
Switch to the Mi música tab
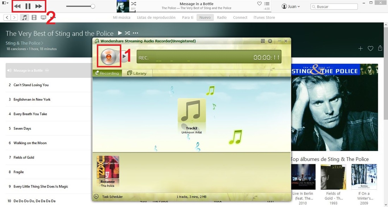(x=121, y=17)
